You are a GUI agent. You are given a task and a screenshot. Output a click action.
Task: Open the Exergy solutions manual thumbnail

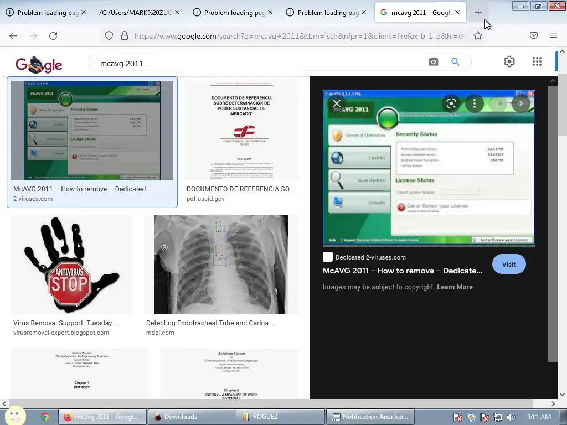(x=229, y=374)
